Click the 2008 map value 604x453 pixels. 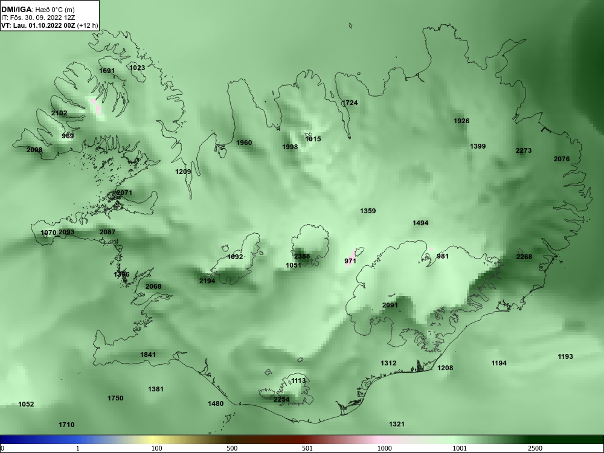(x=34, y=150)
